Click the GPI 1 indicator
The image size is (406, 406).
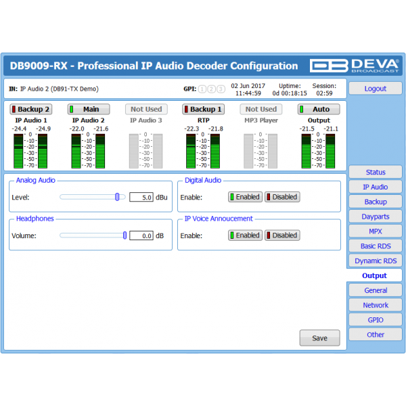(x=202, y=89)
